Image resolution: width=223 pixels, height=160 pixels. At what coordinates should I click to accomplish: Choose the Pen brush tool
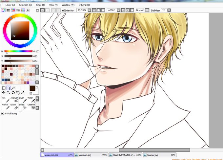[x=6, y=100]
